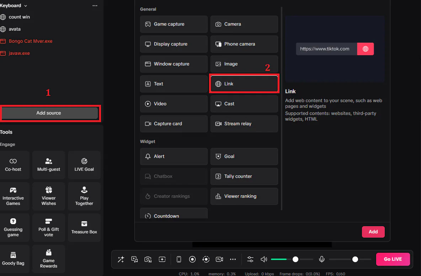Open the Multi-guest tool
Viewport: 421px width, 276px height.
49,165
